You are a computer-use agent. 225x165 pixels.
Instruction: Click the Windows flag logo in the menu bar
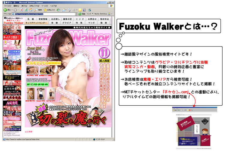click(111, 6)
